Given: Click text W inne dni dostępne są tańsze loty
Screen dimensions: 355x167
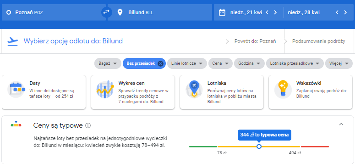Looking at the screenshot, I should point(52,94).
